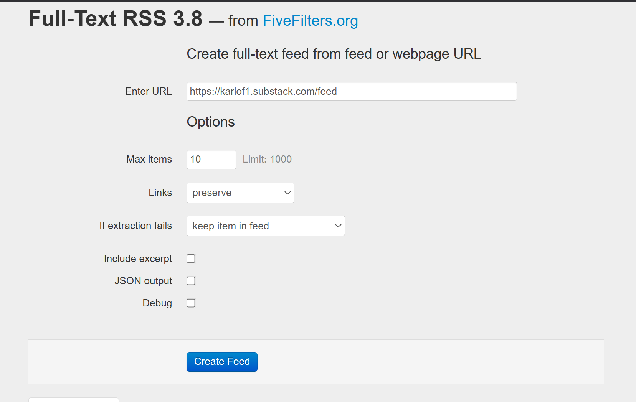636x402 pixels.
Task: Open the Links dropdown set to preserve
Action: (x=240, y=193)
